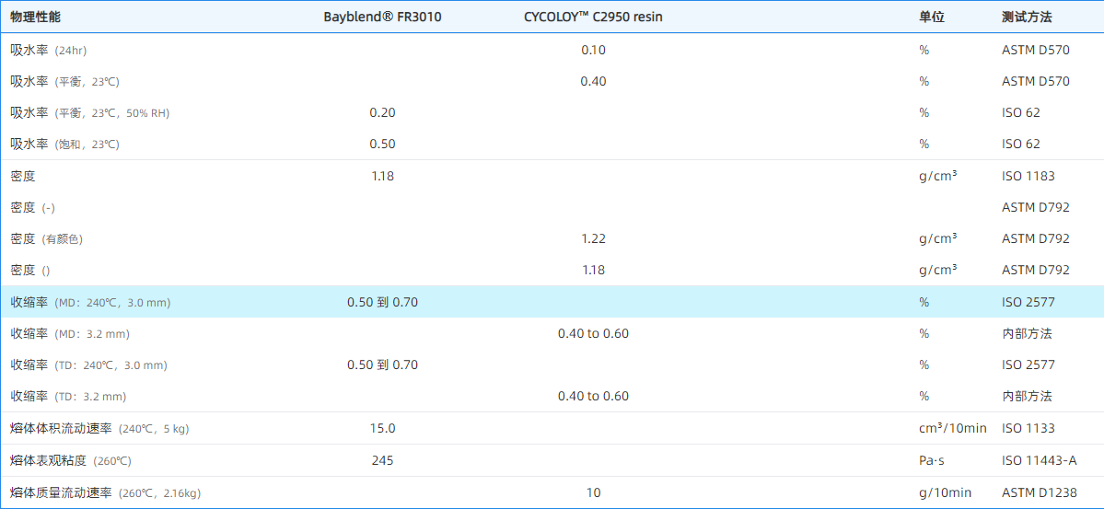
Task: Click ISO 11443-A test method
Action: coord(1039,460)
